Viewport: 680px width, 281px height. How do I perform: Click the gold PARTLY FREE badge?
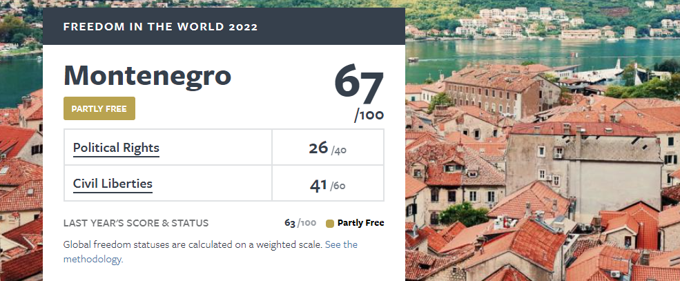99,108
